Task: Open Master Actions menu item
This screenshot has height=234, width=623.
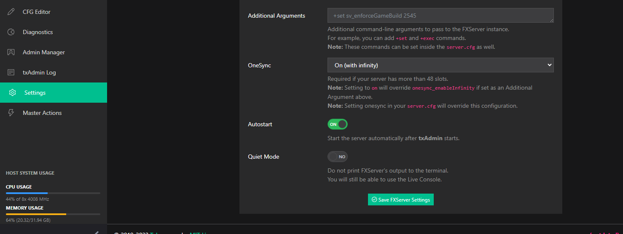Action: [x=42, y=113]
